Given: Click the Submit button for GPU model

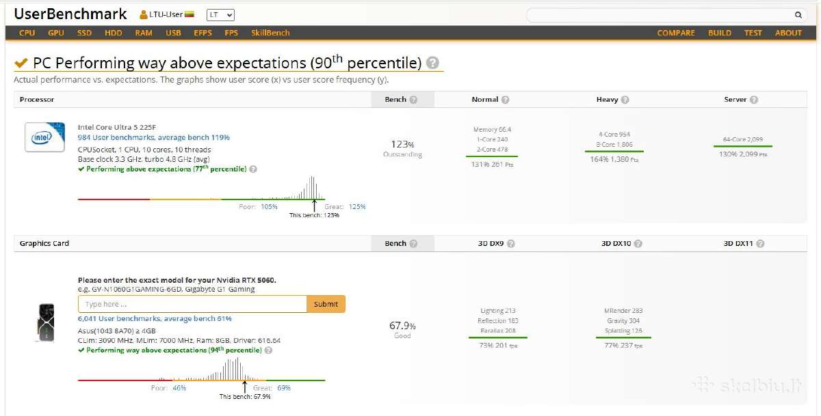Looking at the screenshot, I should 326,304.
